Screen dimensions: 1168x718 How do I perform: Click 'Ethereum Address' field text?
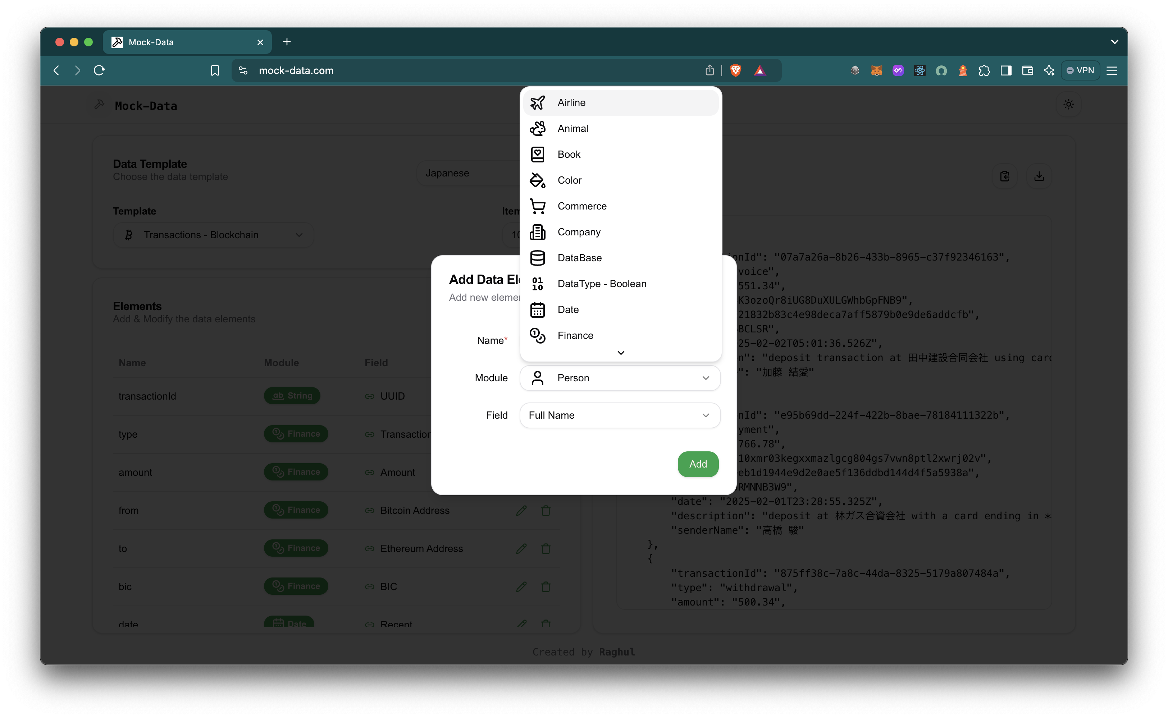(421, 548)
